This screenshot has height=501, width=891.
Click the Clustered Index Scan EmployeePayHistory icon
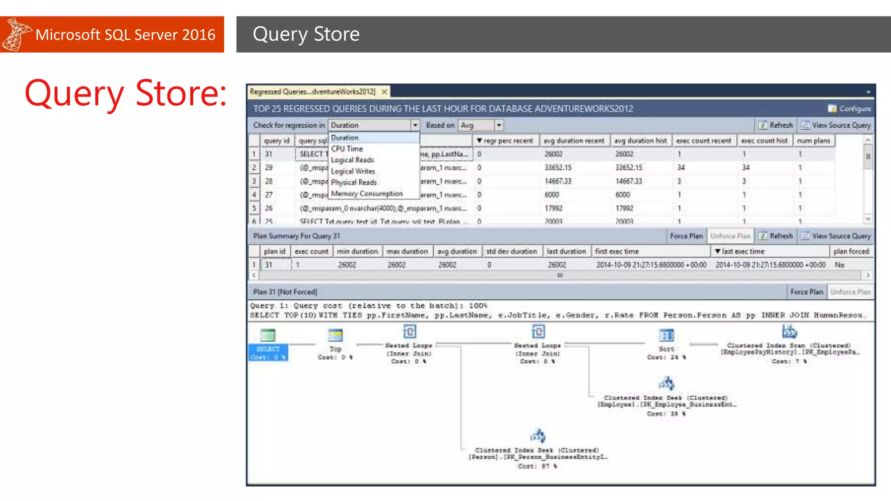(789, 332)
